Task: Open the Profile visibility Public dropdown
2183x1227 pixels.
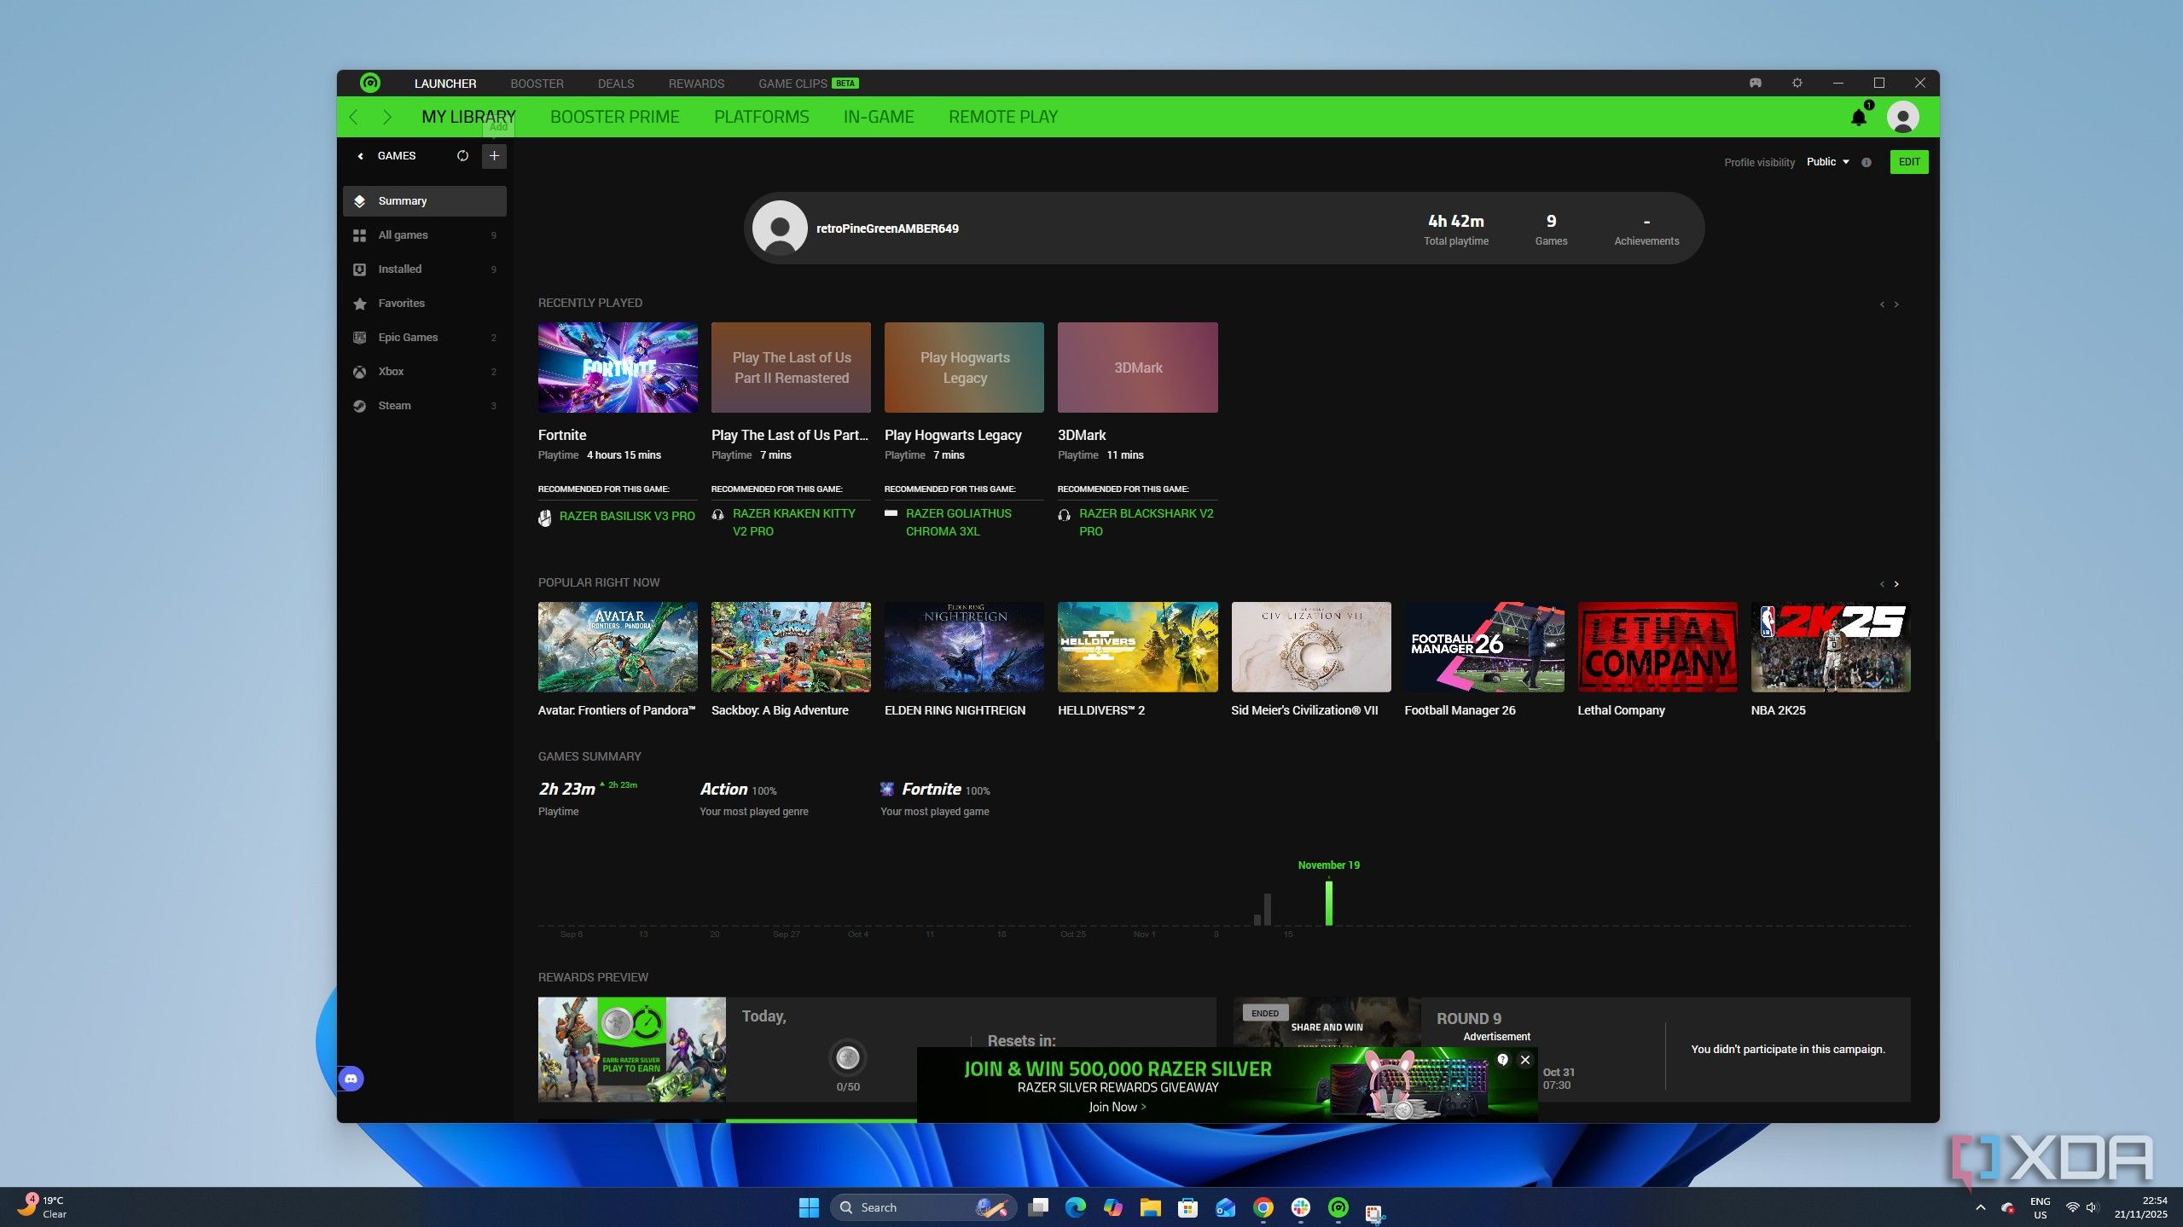Action: [x=1827, y=162]
